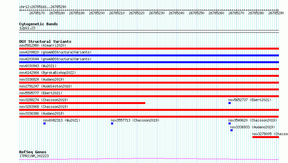Click ruler position 26785250

pyautogui.click(x=196, y=13)
